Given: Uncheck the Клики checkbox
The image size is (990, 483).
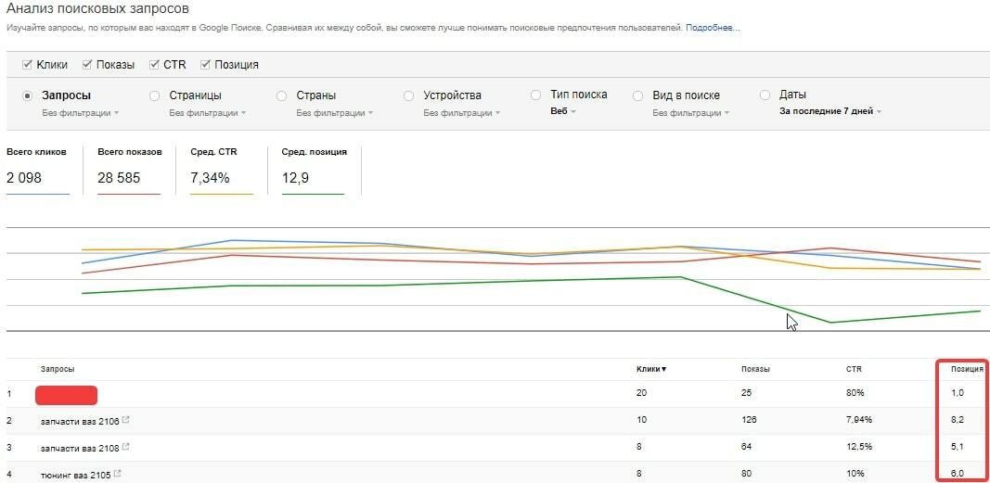Looking at the screenshot, I should coord(27,64).
